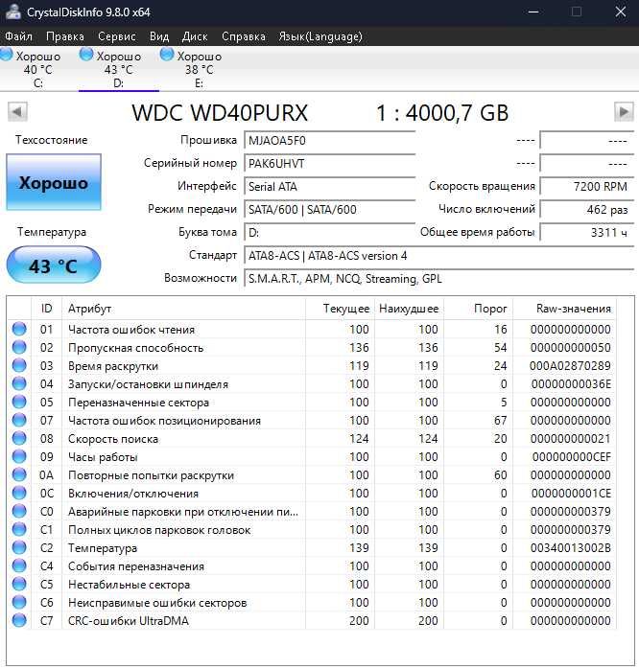Click raw value 00340013002B
This screenshot has height=669, width=639.
(x=571, y=548)
